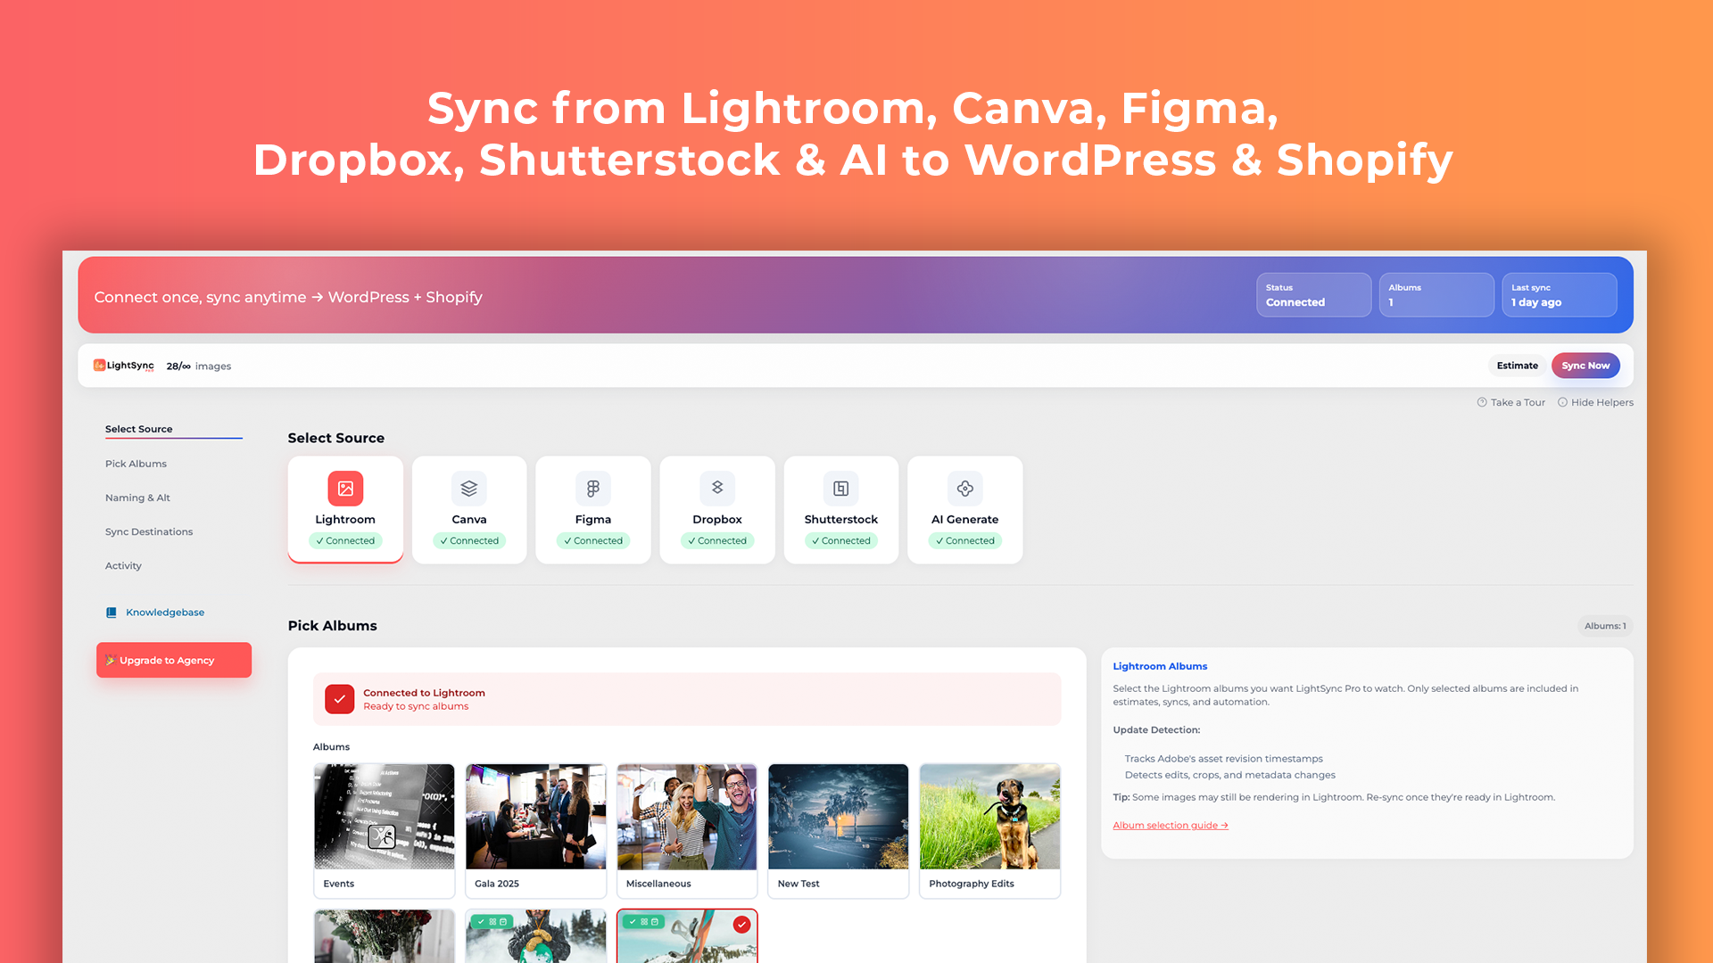Select the Dropbox source icon
The image size is (1713, 963).
point(717,489)
